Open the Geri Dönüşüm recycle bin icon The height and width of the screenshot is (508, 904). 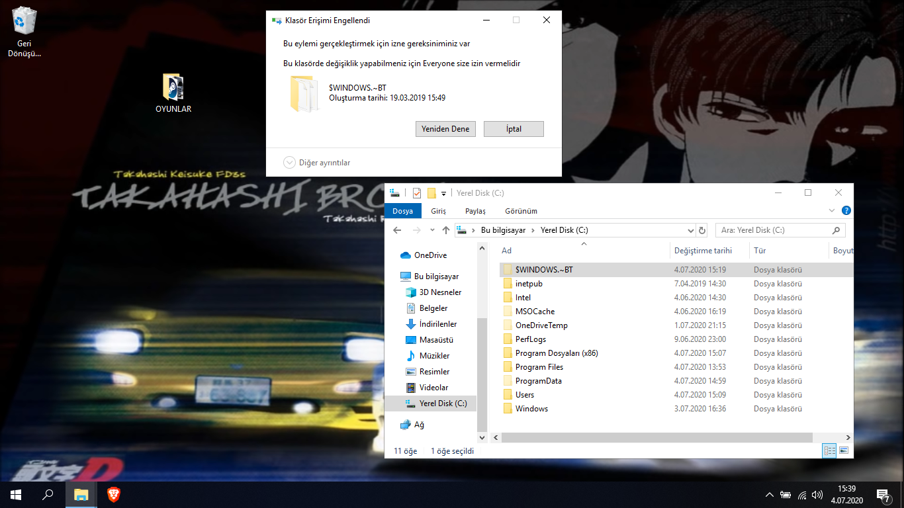click(x=25, y=31)
